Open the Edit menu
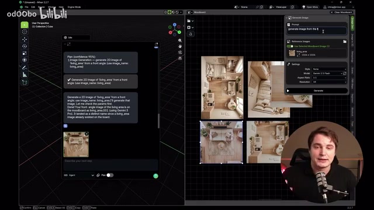The image size is (374, 210). 33,7
